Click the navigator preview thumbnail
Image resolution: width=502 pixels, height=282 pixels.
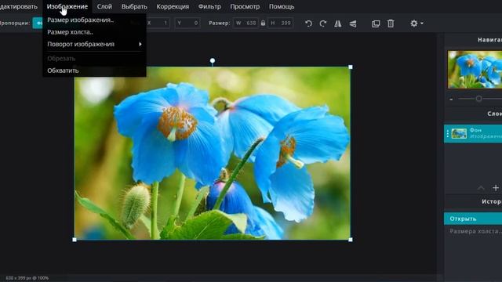(475, 70)
